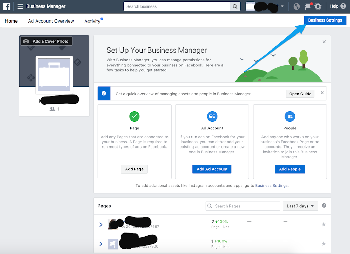
Task: Expand the page row with 2 Page Likes
Action: click(101, 225)
